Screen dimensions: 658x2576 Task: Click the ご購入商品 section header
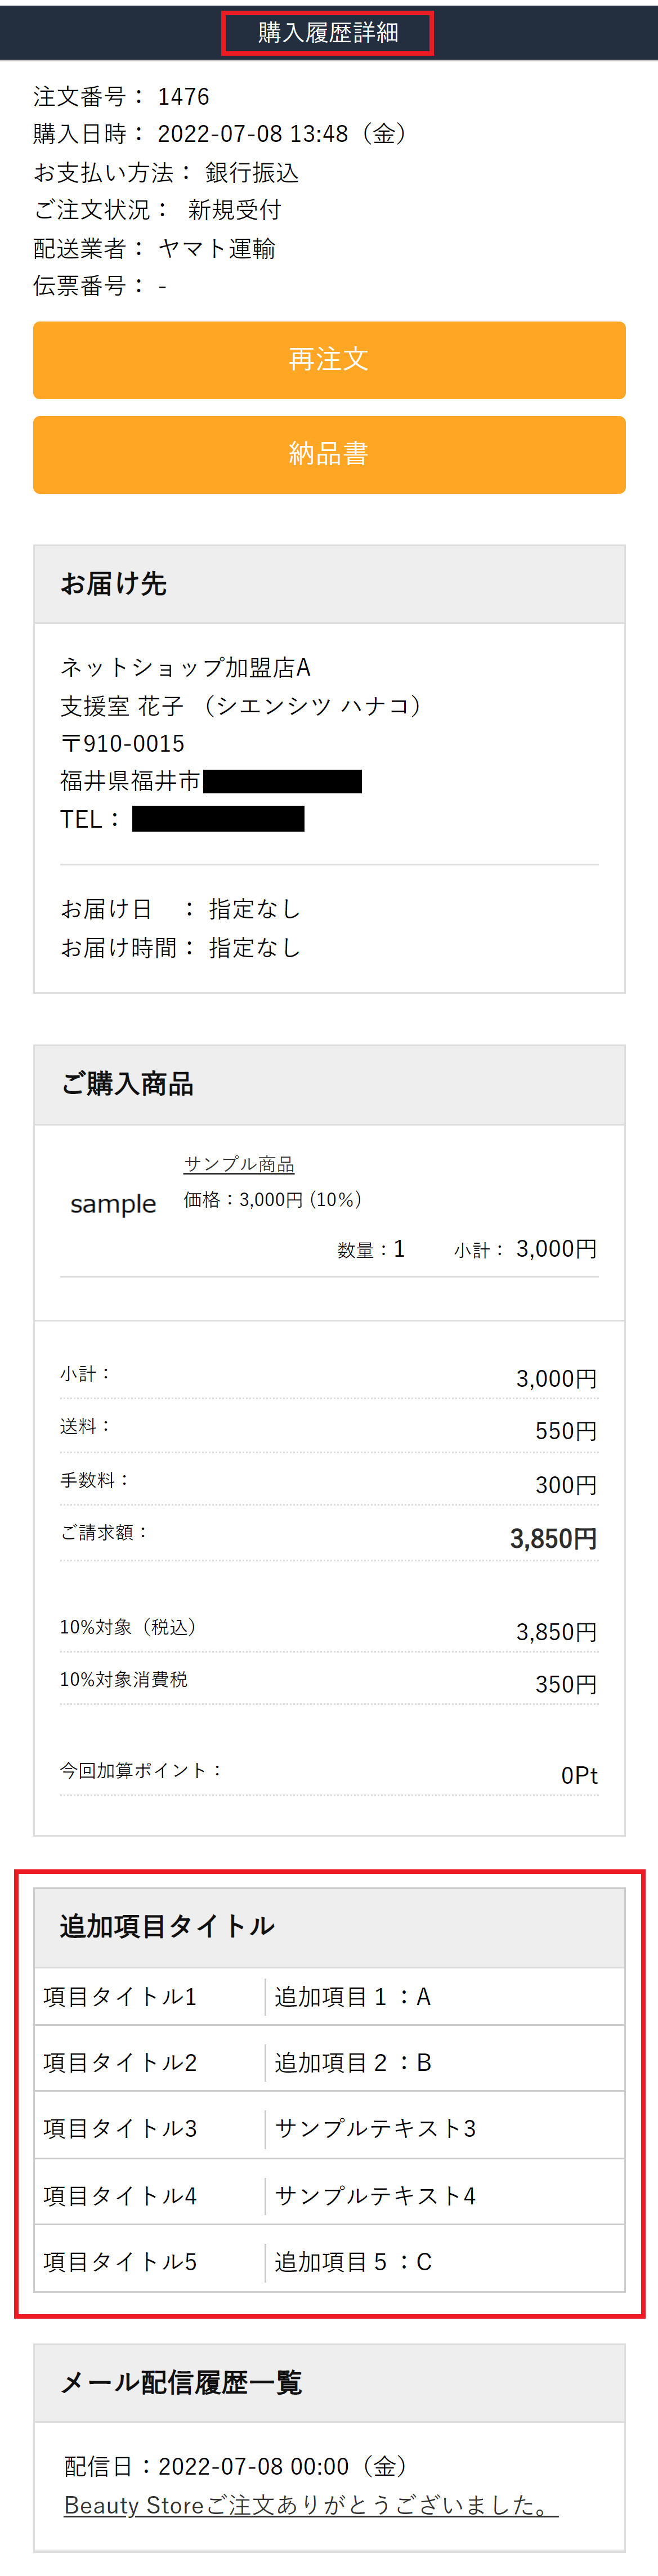click(127, 1084)
